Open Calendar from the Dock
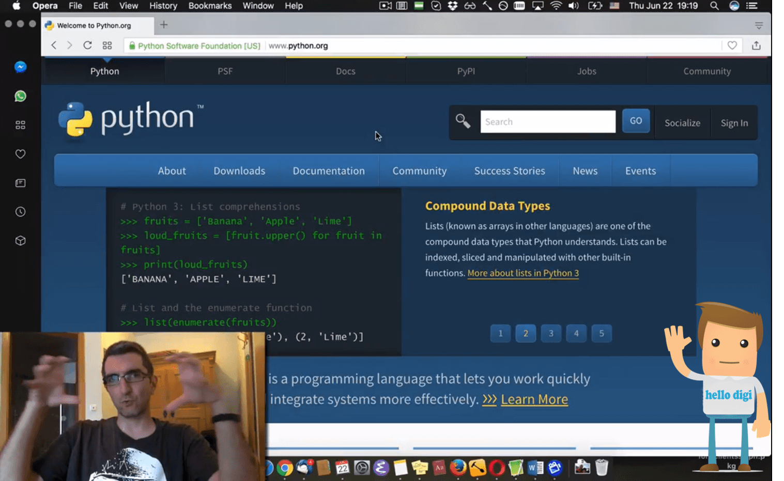The width and height of the screenshot is (784, 481). pos(342,468)
